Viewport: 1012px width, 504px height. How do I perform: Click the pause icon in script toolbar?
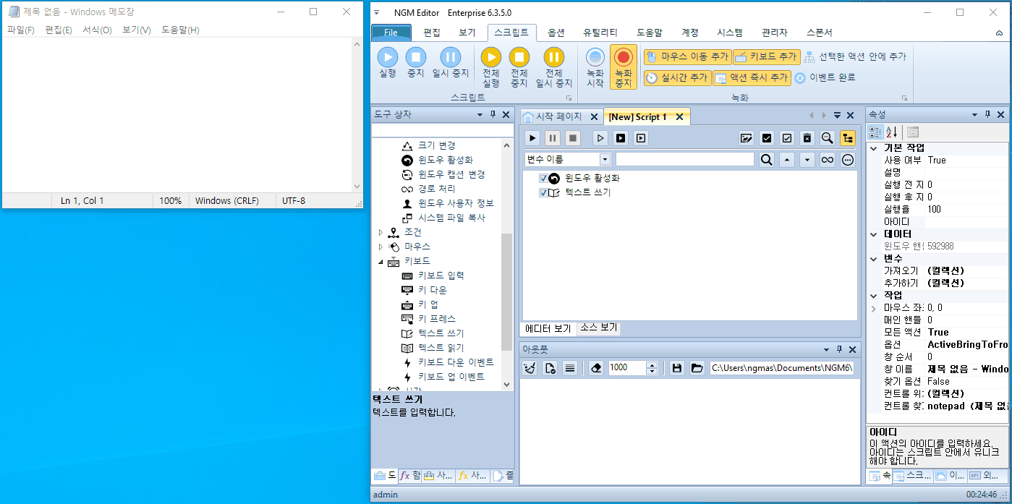553,137
